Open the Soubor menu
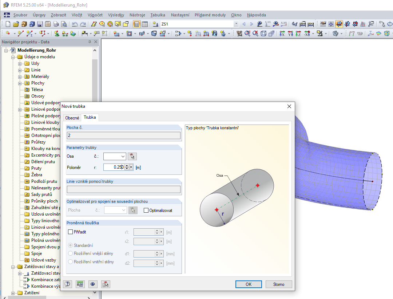 coord(20,15)
